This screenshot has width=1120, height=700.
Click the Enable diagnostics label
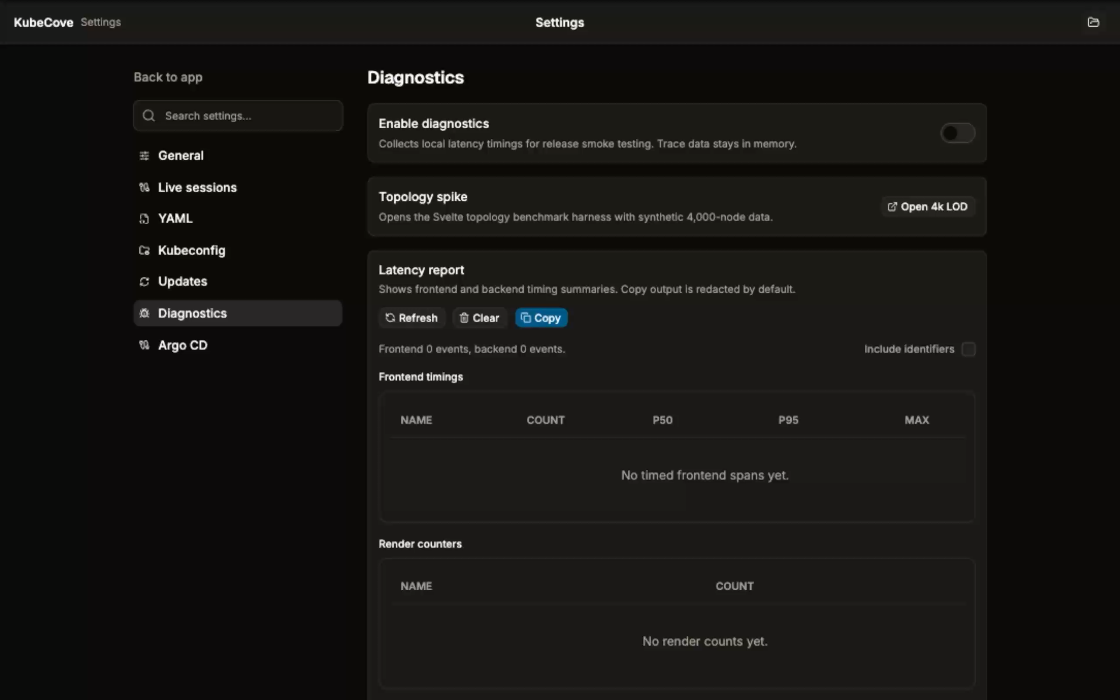coord(434,124)
